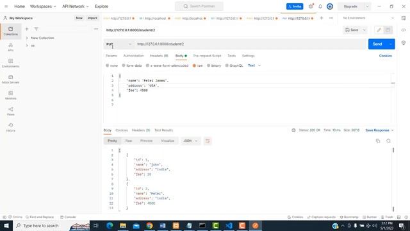Screen dimensions: 410x231
Task: Search the response body with the magnifier icon
Action: (388, 141)
